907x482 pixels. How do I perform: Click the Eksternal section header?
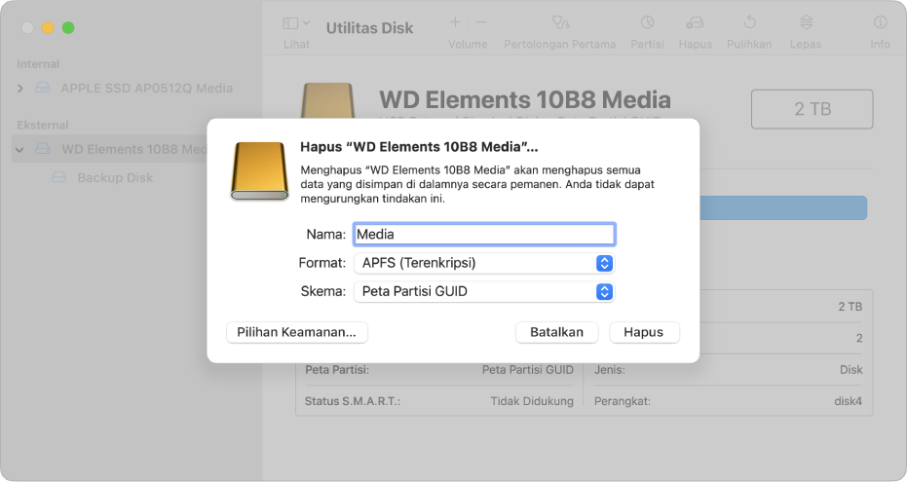[42, 125]
